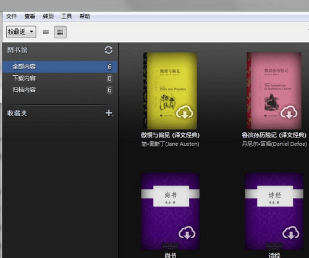Add a new collection with plus icon
The width and height of the screenshot is (309, 258).
[x=109, y=113]
